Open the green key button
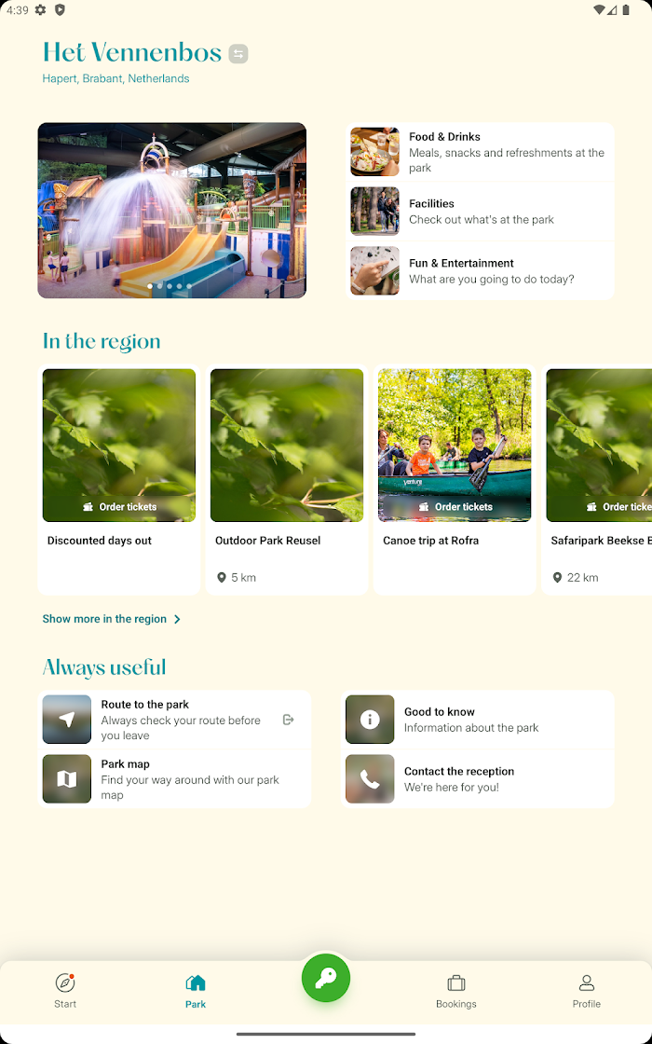Image resolution: width=652 pixels, height=1044 pixels. click(326, 978)
